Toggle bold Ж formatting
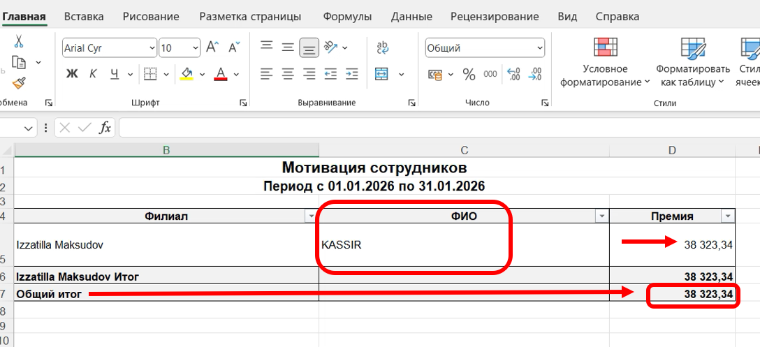Screen dimensions: 760x347 [72, 74]
